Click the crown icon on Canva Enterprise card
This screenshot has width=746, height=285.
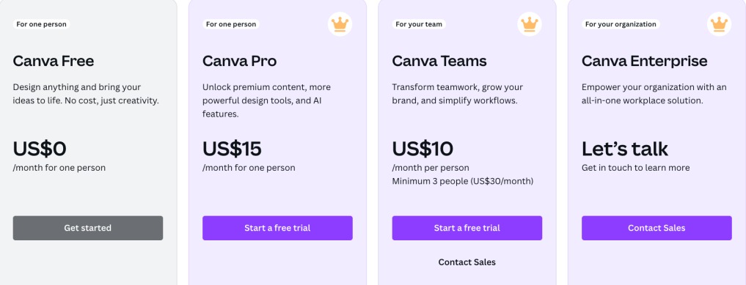(720, 24)
